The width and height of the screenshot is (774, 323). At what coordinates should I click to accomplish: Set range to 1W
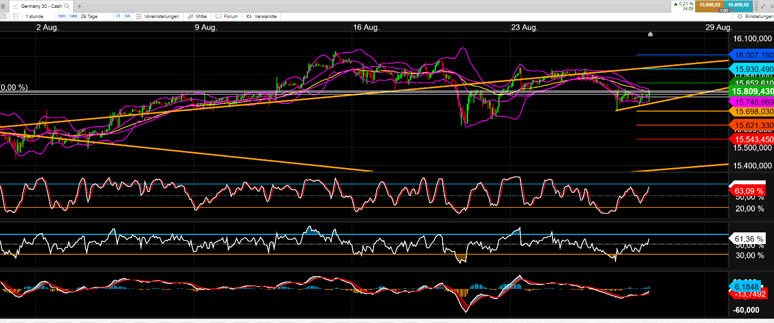point(127,16)
